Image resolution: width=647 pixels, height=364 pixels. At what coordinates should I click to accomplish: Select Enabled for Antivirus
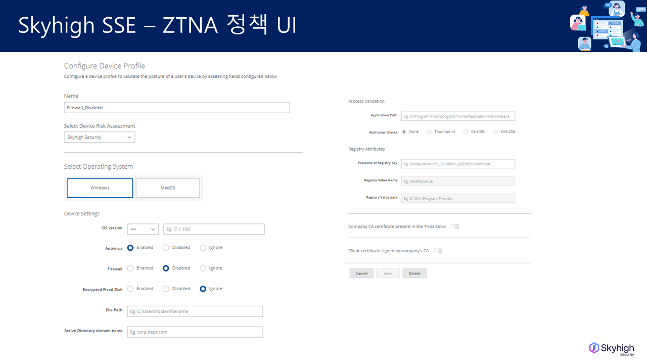tap(130, 248)
